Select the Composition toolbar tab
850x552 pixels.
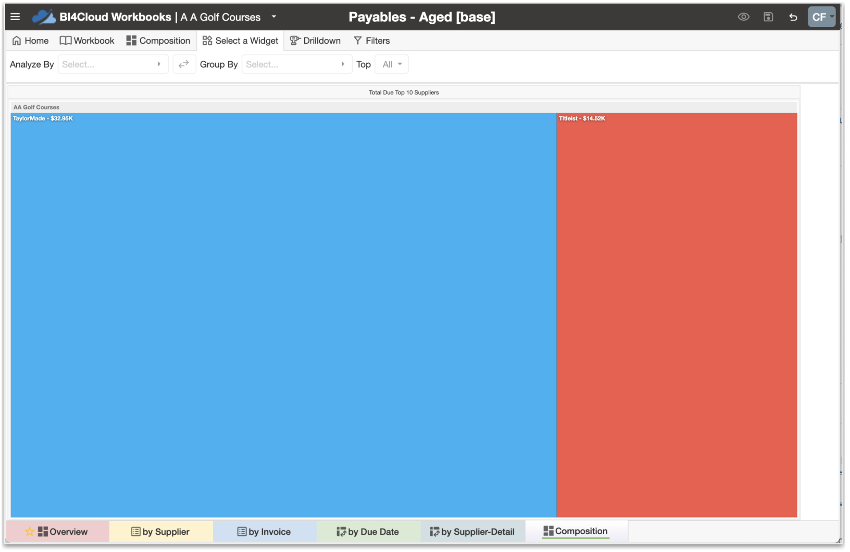point(158,40)
